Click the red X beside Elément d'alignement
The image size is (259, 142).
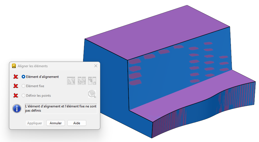16,76
